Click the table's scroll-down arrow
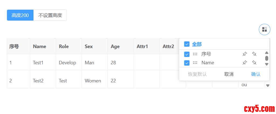 (268, 86)
